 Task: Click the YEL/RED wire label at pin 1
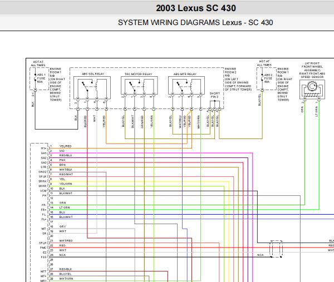[65, 146]
